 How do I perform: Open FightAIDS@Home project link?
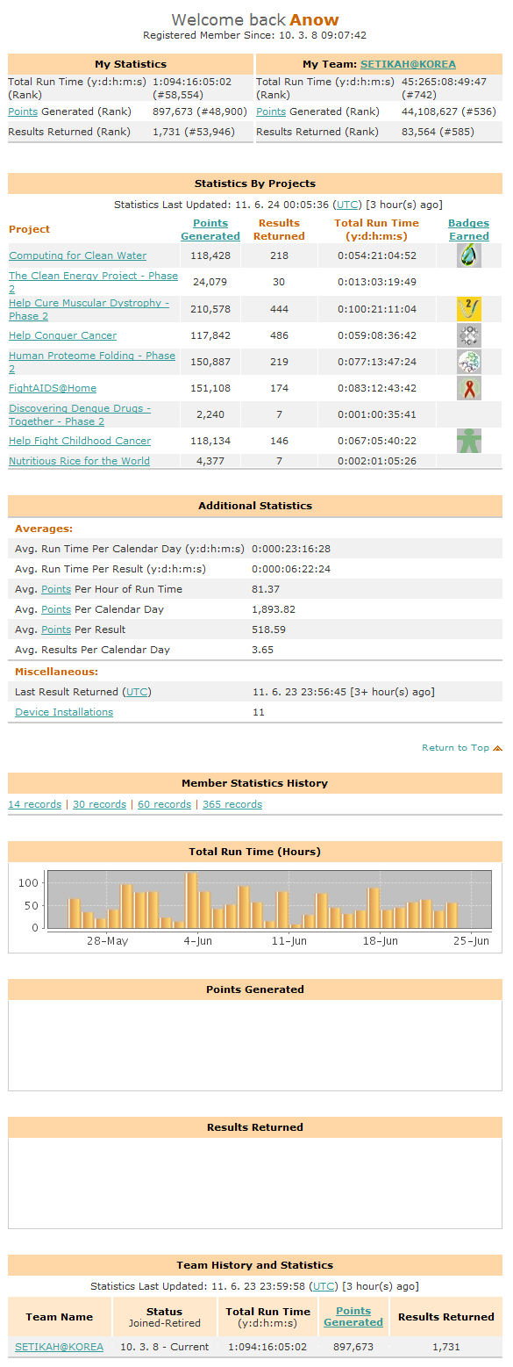[x=53, y=388]
